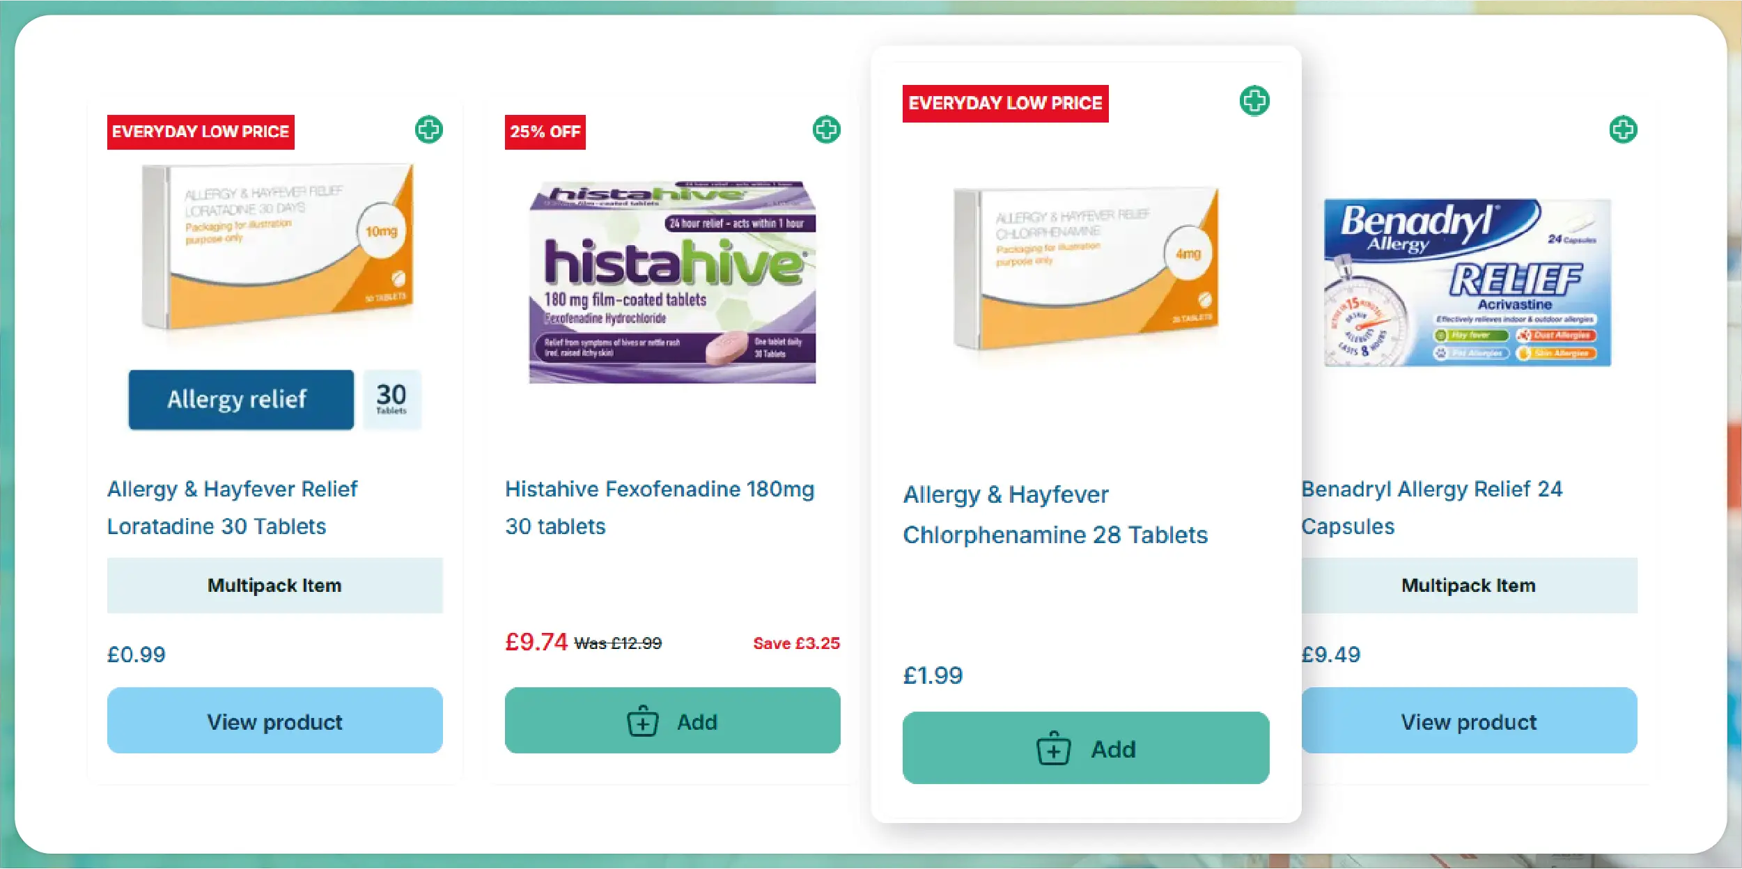Open Benadryl Allergy Relief 24 Capsules link
The image size is (1742, 869).
point(1431,508)
